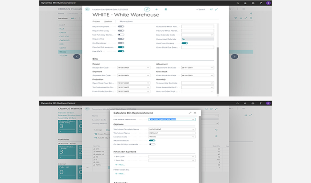Open Open Shop Floor Bin Code dropdown
Image resolution: width=311 pixels, height=183 pixels.
click(148, 83)
